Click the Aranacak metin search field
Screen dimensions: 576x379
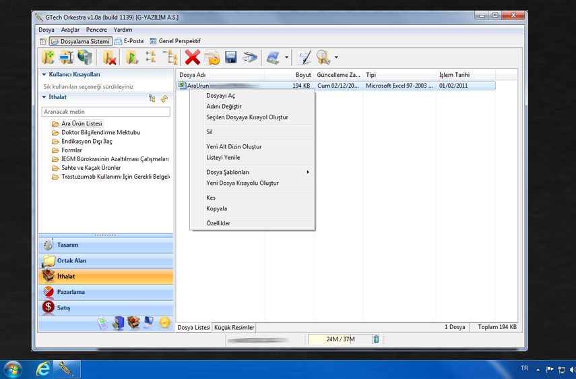106,112
